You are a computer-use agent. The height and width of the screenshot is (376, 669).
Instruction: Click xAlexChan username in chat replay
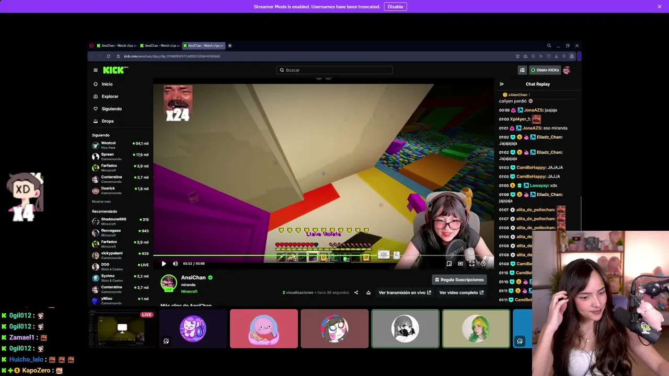pos(518,95)
